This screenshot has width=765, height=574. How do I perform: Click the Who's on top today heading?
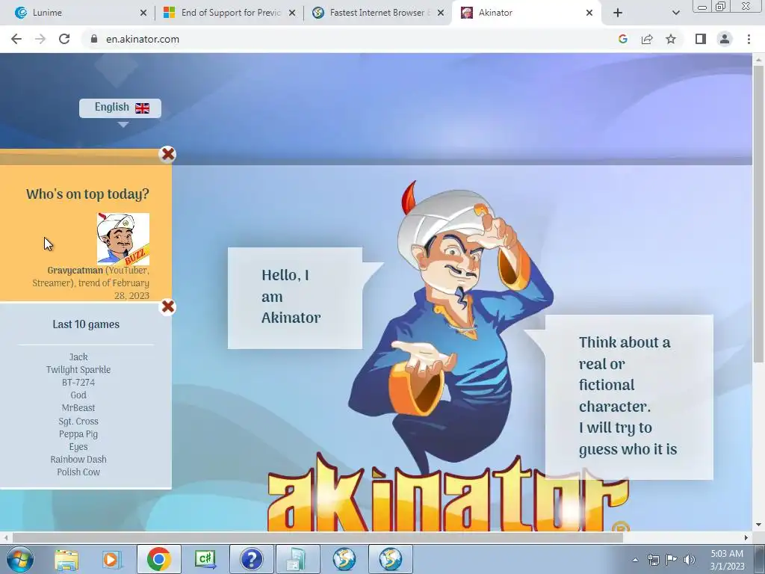tap(87, 194)
